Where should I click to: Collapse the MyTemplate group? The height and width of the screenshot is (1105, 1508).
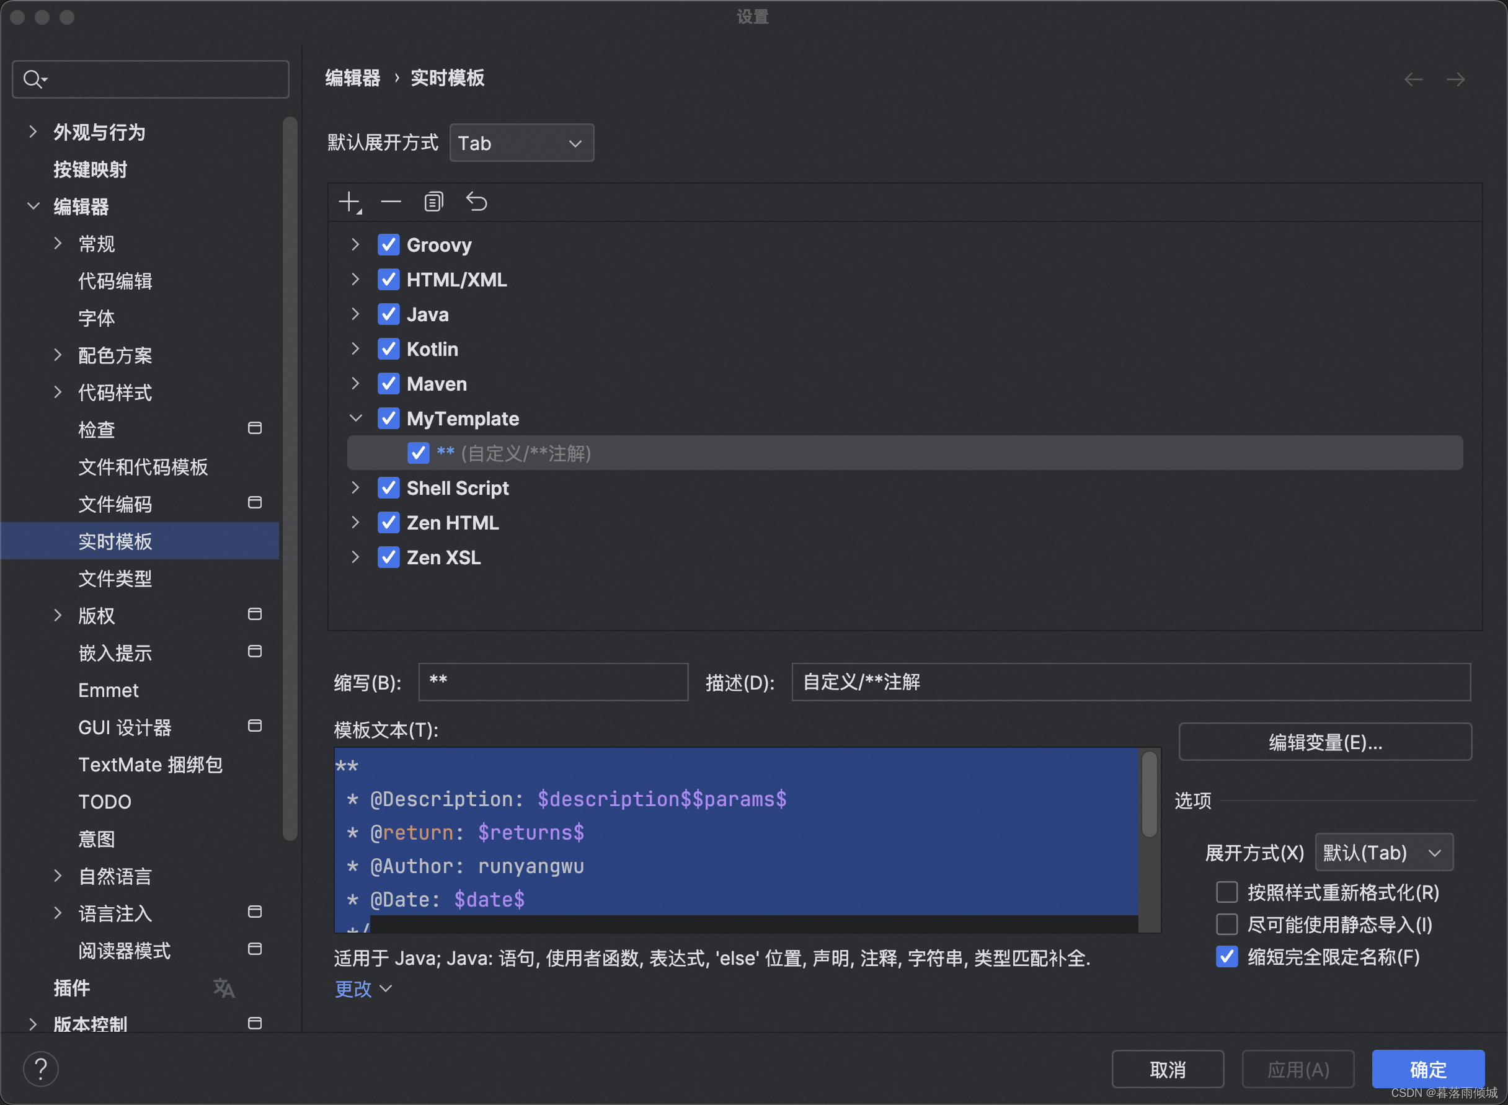355,419
